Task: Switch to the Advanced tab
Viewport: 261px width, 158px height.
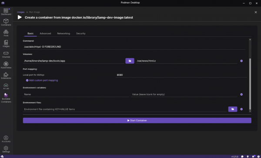Action: tap(45, 33)
